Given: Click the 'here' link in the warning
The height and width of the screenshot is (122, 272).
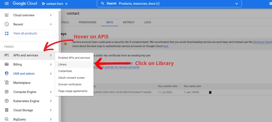Looking at the screenshot, I should tap(166, 46).
